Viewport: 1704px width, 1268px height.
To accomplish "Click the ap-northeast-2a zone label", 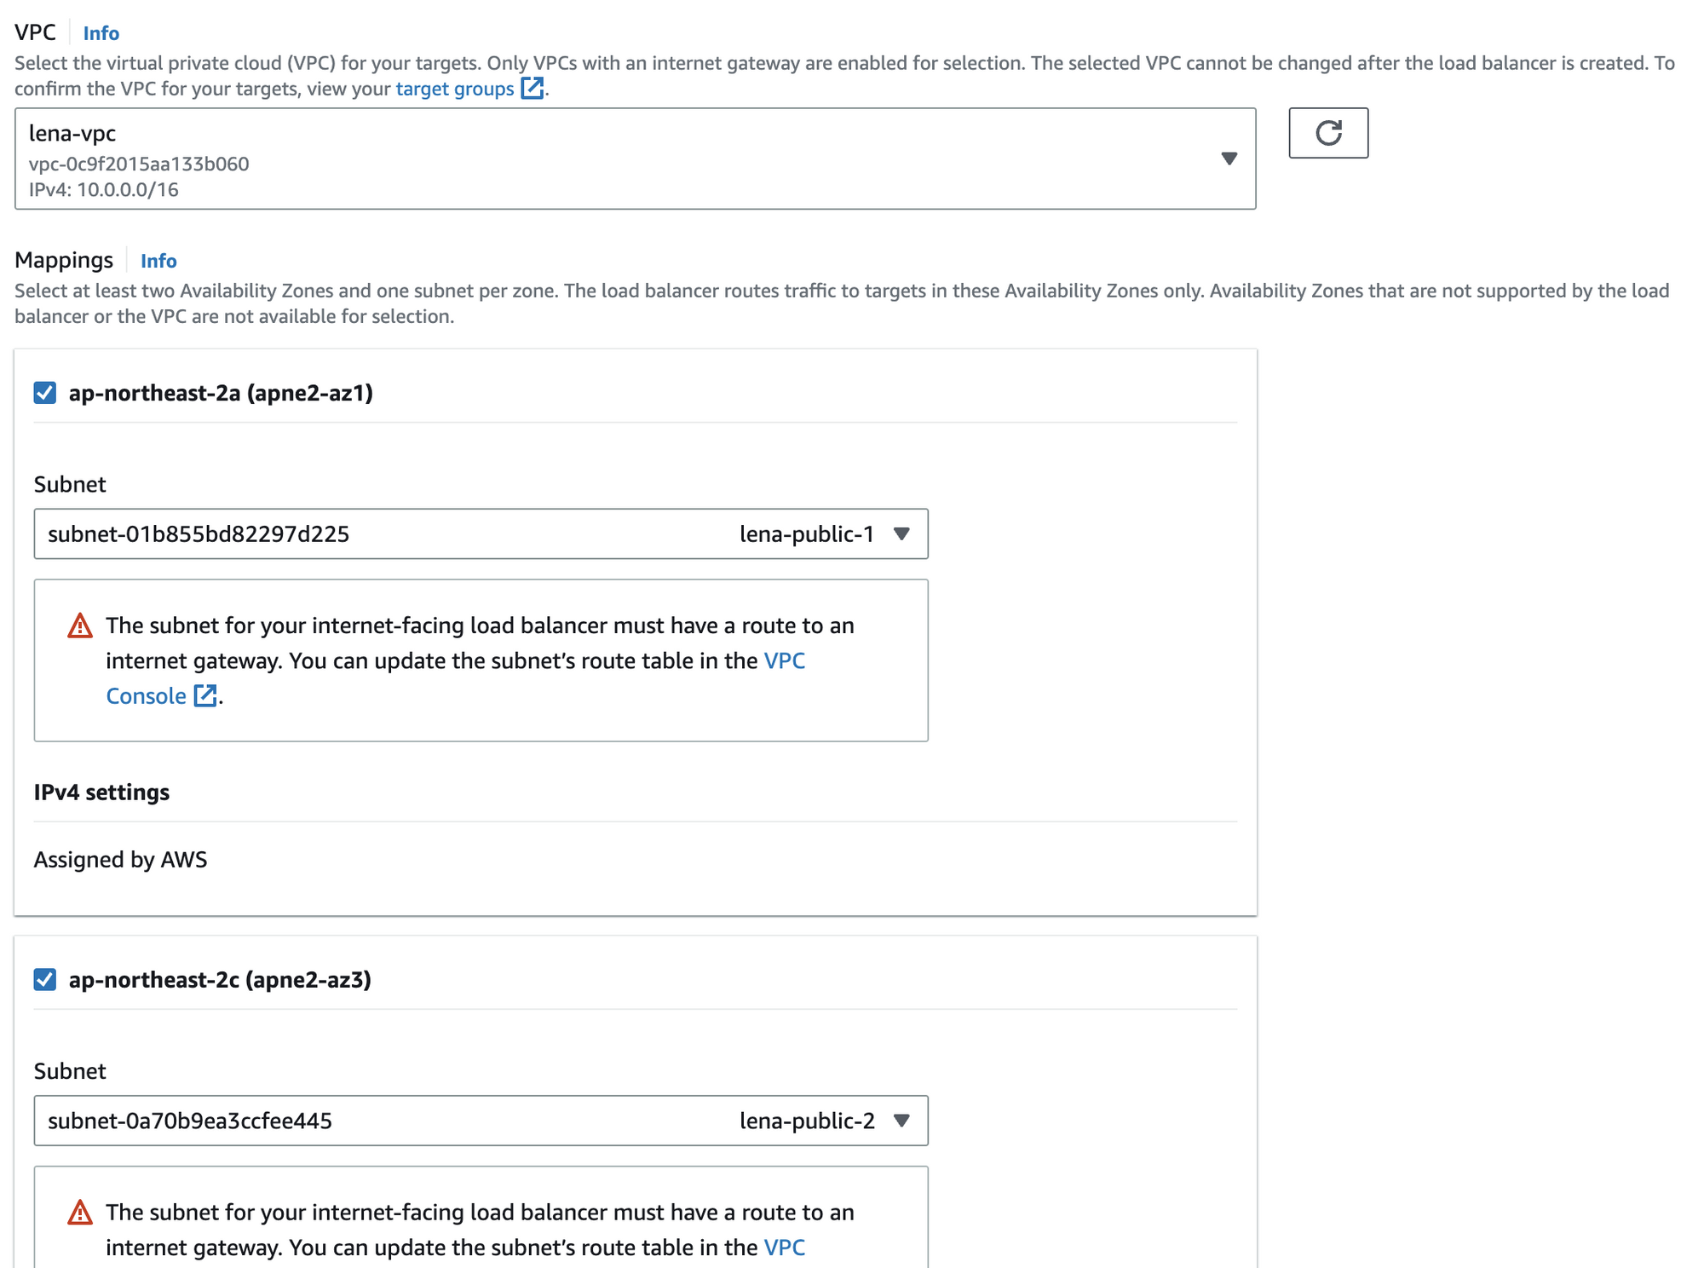I will (x=221, y=393).
